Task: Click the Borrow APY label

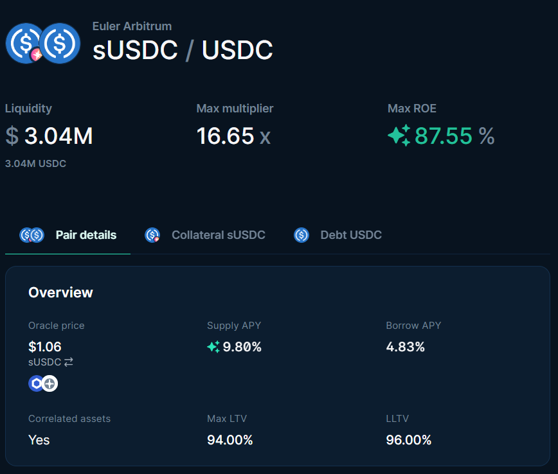Action: click(413, 326)
